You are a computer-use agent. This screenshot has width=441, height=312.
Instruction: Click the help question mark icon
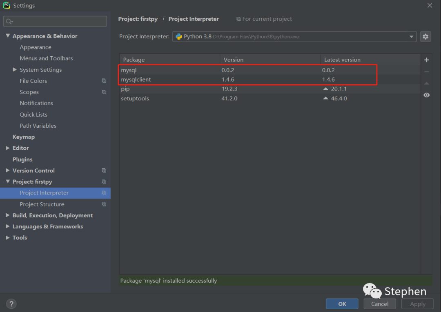pos(11,304)
